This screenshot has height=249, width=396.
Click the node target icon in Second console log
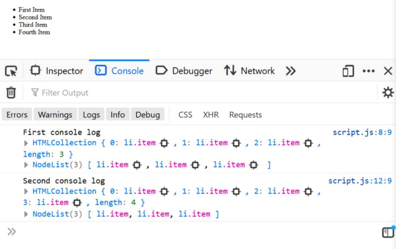164,191
